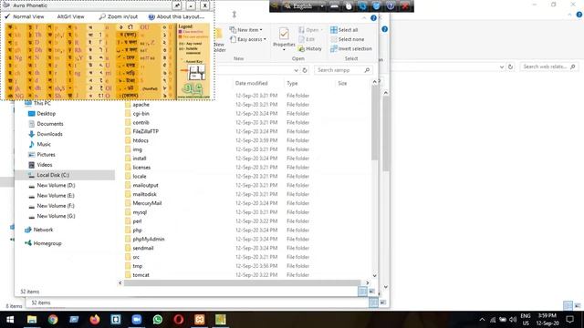Launch Firefox from the taskbar
The height and width of the screenshot is (328, 584).
(95, 320)
